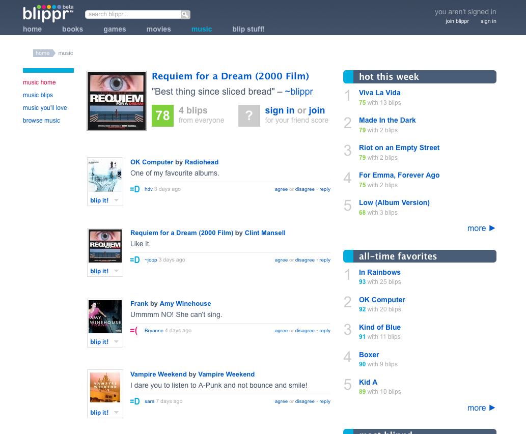
Task: Reply to hdv's blip
Action: (x=325, y=189)
